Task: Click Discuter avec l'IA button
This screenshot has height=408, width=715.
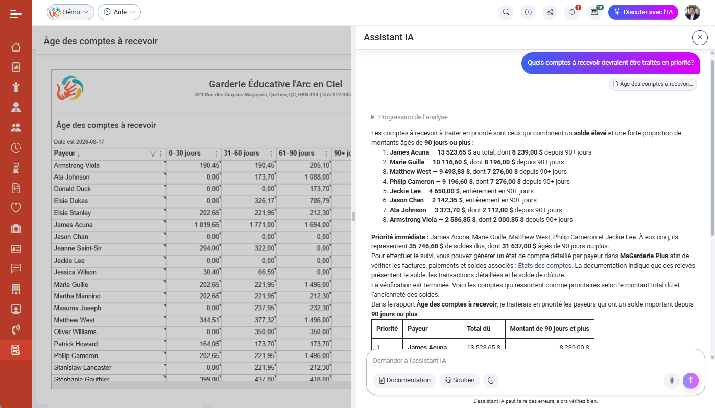Action: [643, 12]
